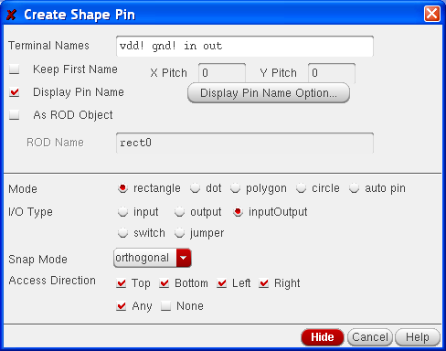Click the red X icon in title bar
This screenshot has width=446, height=351.
click(11, 15)
